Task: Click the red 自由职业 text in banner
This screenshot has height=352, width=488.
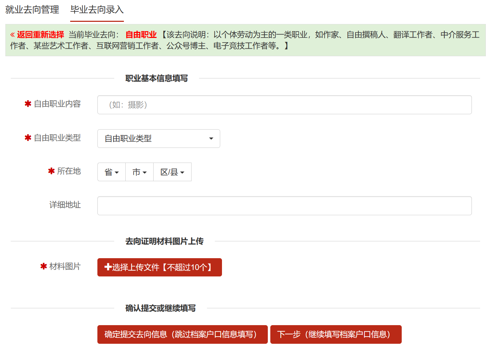Action: 141,35
